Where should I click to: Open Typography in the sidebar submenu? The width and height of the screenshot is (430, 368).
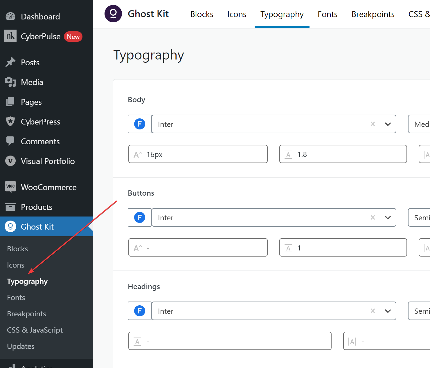tap(27, 281)
